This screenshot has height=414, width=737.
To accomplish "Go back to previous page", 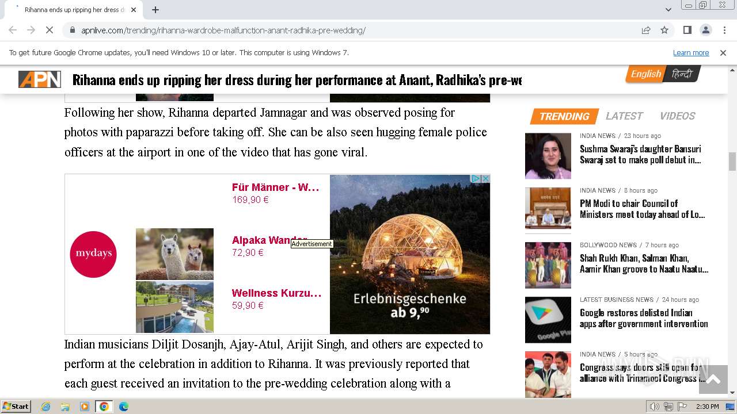I will [x=13, y=30].
